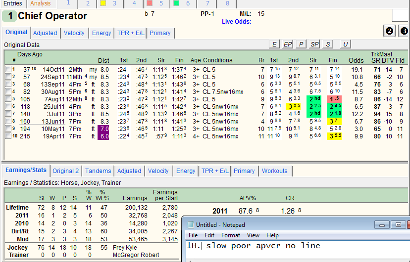
Task: Open lower Adjusted tab
Action: [x=129, y=171]
